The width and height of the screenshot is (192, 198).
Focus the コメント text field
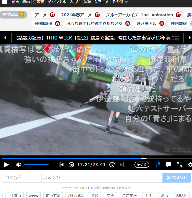102,178
